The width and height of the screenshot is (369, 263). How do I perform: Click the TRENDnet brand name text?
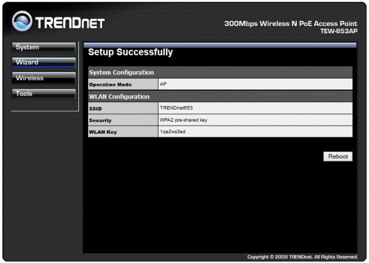tap(70, 23)
